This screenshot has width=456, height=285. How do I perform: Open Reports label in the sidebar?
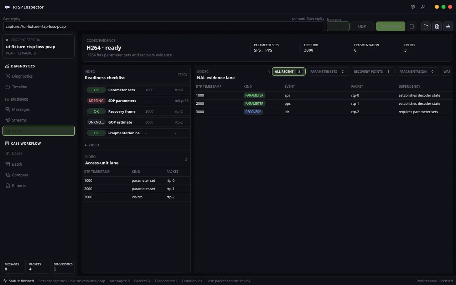pos(19,186)
